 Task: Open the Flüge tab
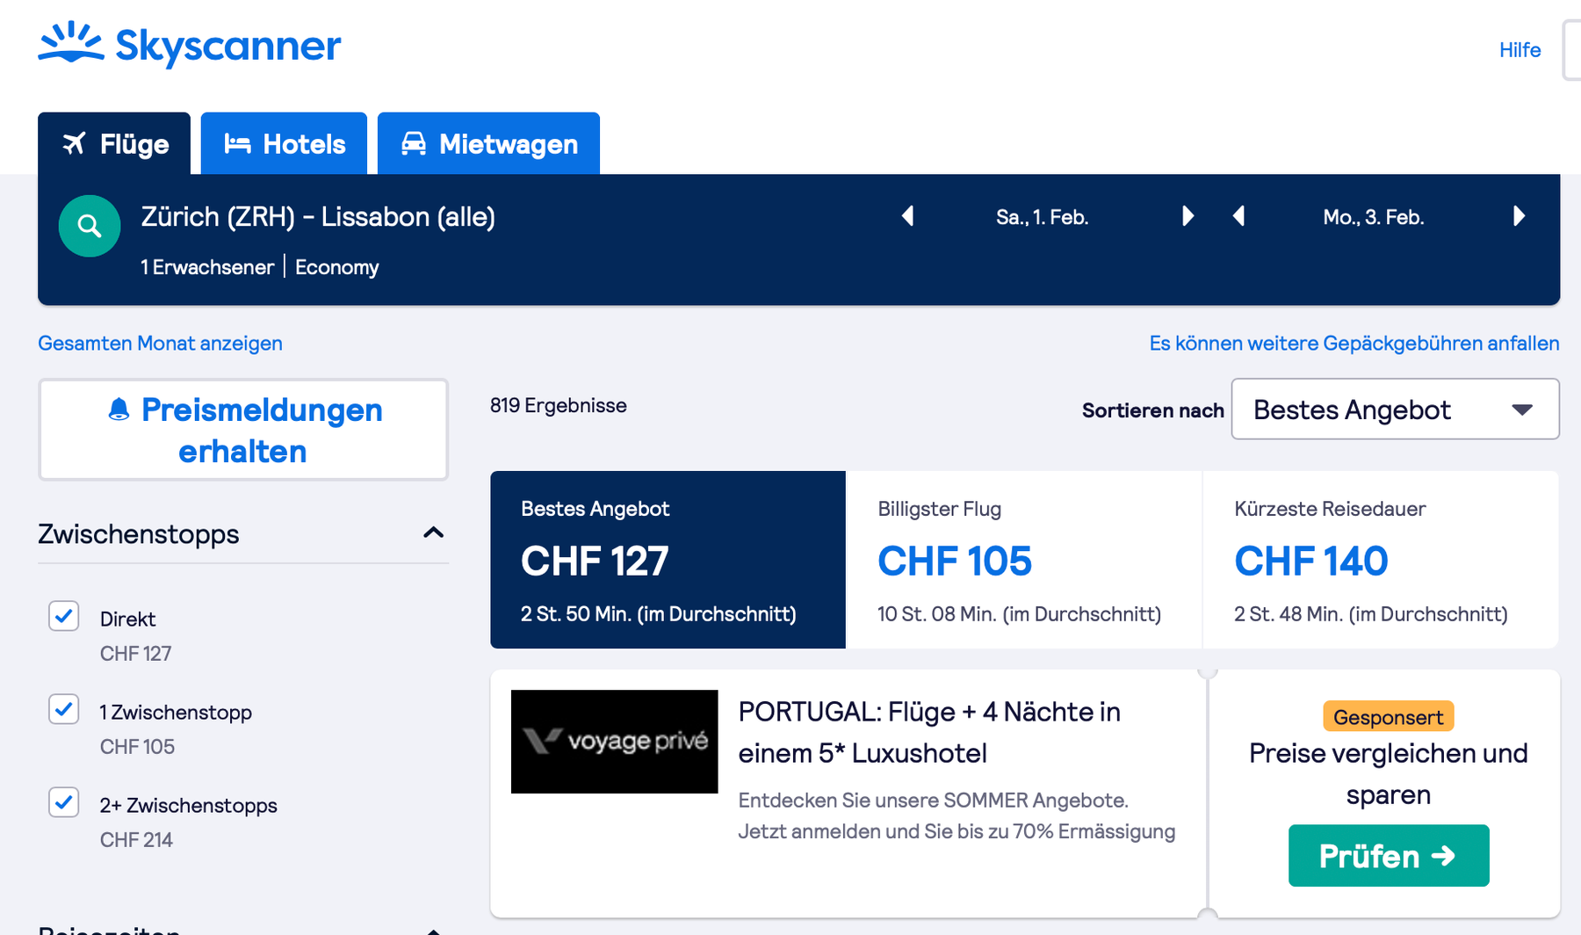click(x=114, y=143)
